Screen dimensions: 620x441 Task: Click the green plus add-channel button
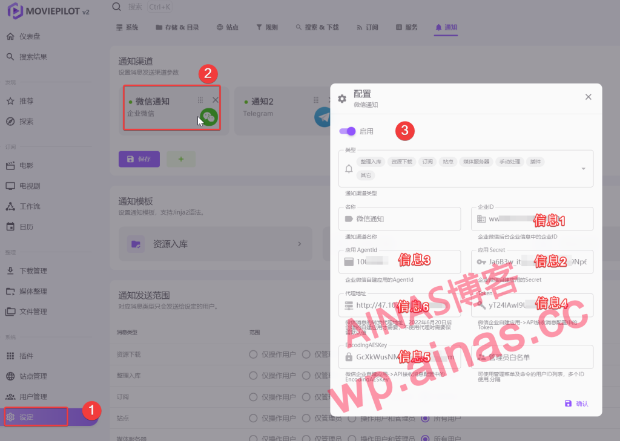(181, 159)
